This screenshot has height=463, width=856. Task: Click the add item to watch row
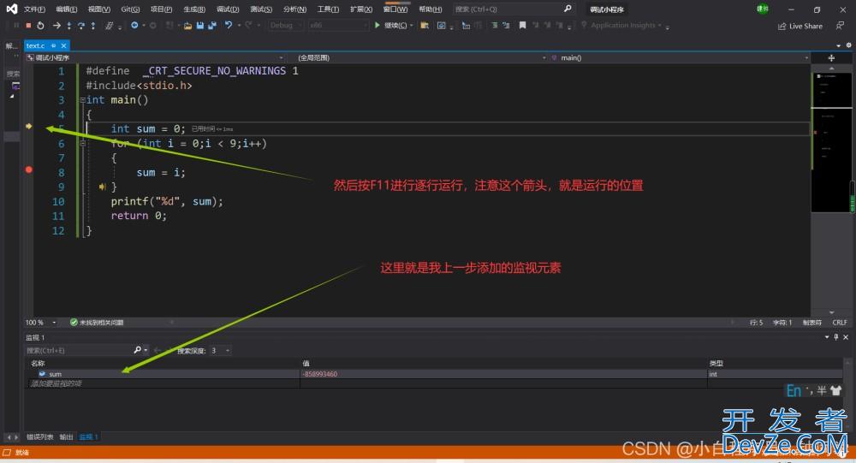pyautogui.click(x=163, y=383)
